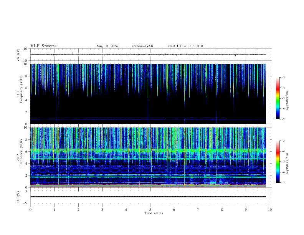304x235 pixels.
Task: Click the Time (min) axis label
Action: pos(154,213)
